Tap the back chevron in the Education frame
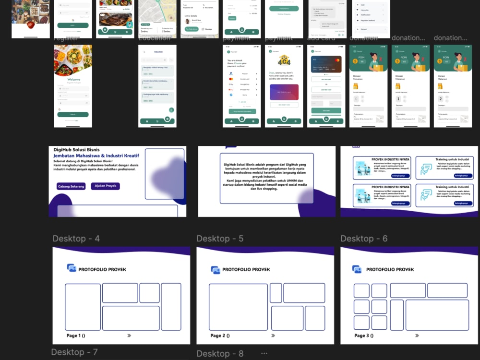The image size is (480, 360). pos(144,52)
